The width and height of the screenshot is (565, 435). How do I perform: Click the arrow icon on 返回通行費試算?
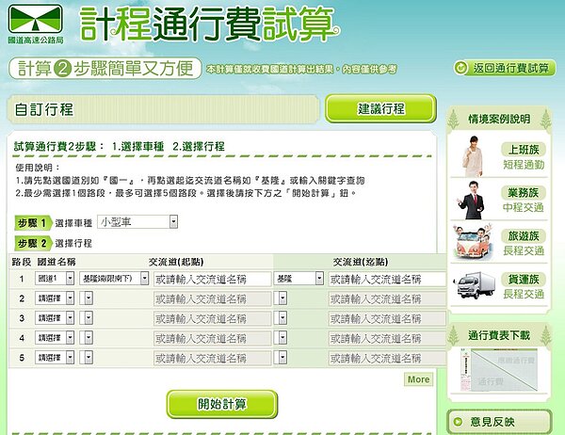point(462,69)
